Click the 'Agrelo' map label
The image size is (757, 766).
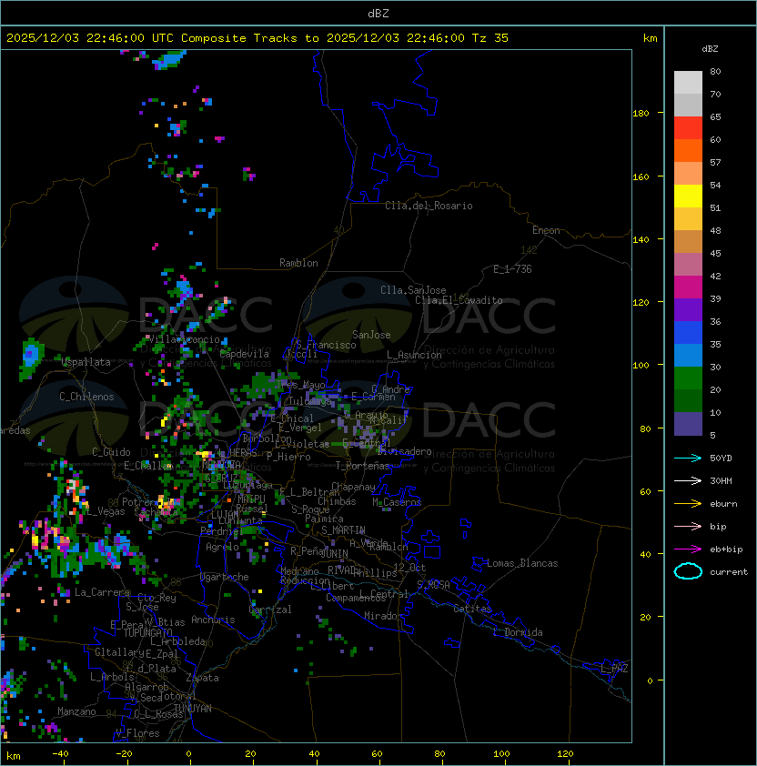(222, 547)
